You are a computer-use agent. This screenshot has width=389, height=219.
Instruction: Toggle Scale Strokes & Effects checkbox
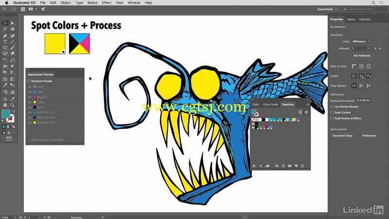tap(332, 118)
